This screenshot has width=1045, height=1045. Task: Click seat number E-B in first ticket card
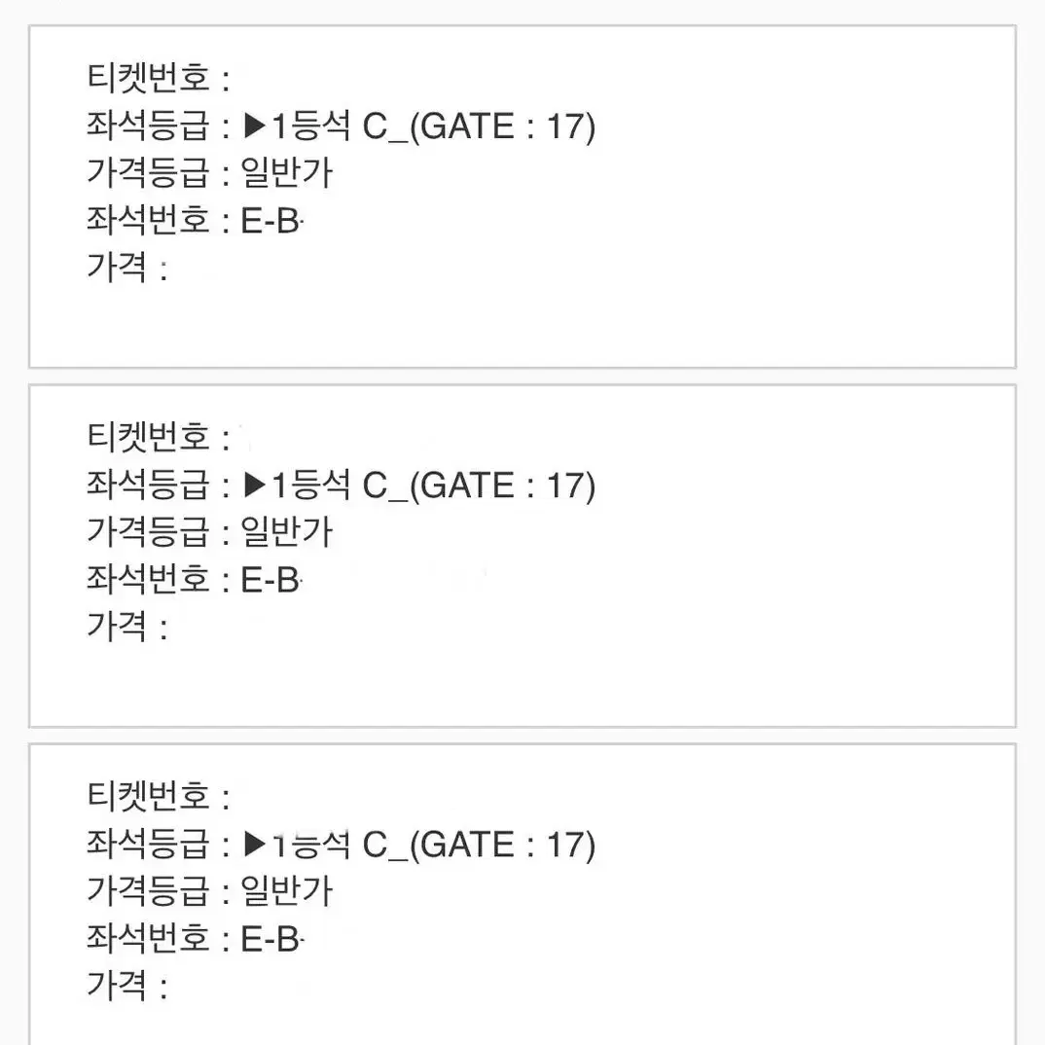(270, 221)
